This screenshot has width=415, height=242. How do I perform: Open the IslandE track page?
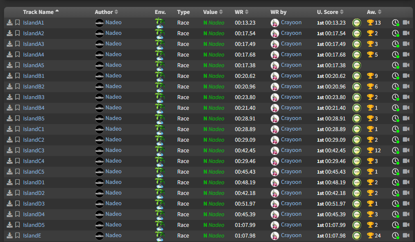(32, 235)
